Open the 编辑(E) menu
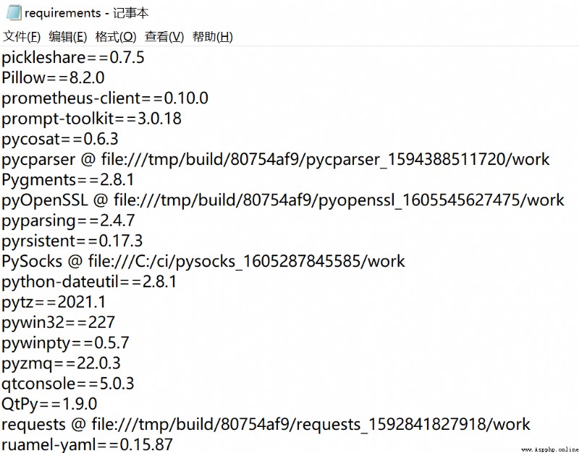579x453 pixels. click(68, 37)
